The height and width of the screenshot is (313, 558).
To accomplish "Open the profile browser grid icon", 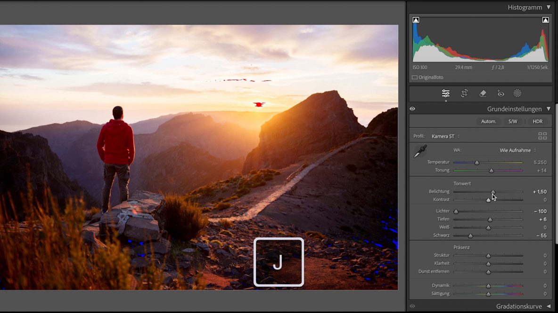I will (542, 136).
